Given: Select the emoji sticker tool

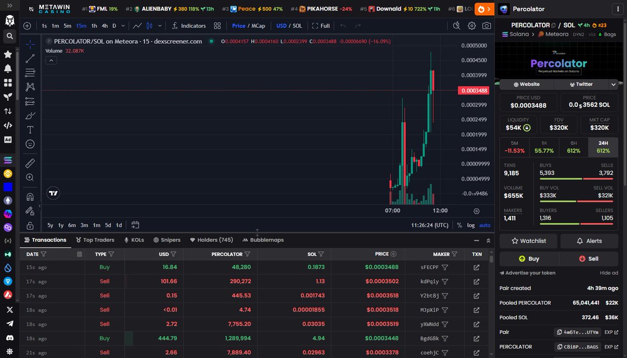Looking at the screenshot, I should [30, 144].
